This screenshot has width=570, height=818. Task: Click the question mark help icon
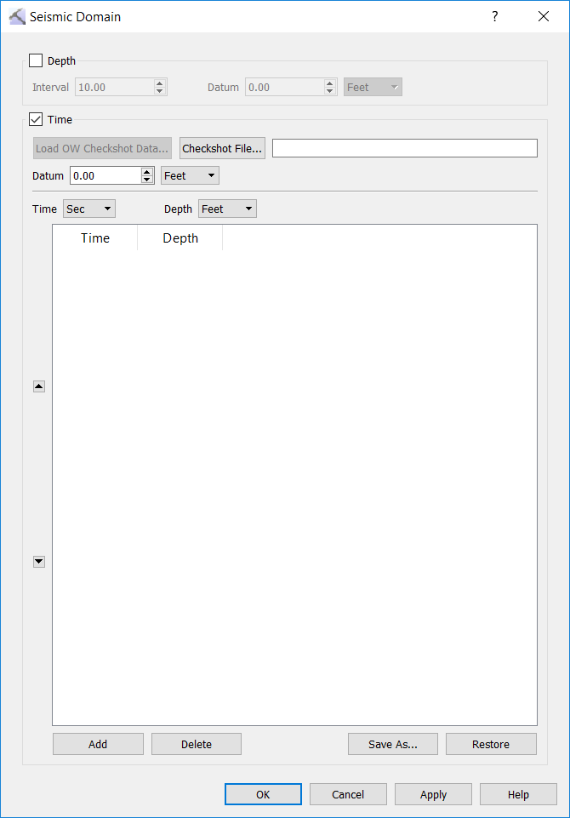tap(495, 16)
